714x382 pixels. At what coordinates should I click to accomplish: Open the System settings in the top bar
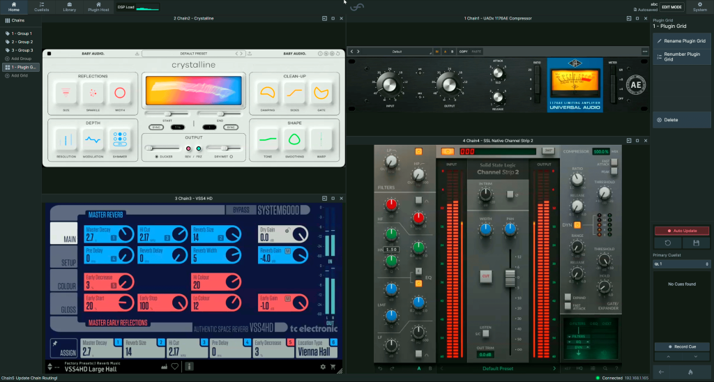click(700, 7)
